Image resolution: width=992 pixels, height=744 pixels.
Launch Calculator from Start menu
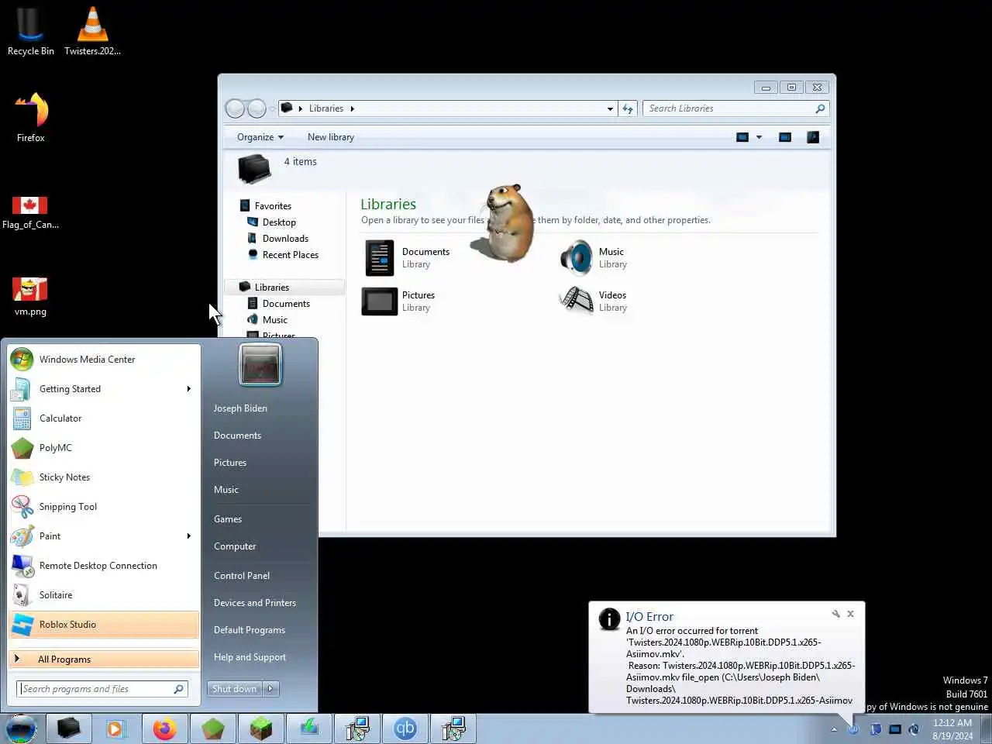pyautogui.click(x=104, y=418)
